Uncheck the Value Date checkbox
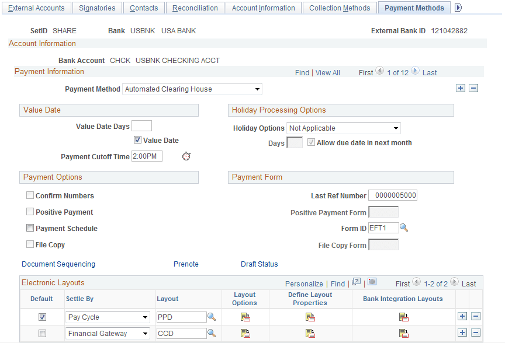 coord(137,139)
